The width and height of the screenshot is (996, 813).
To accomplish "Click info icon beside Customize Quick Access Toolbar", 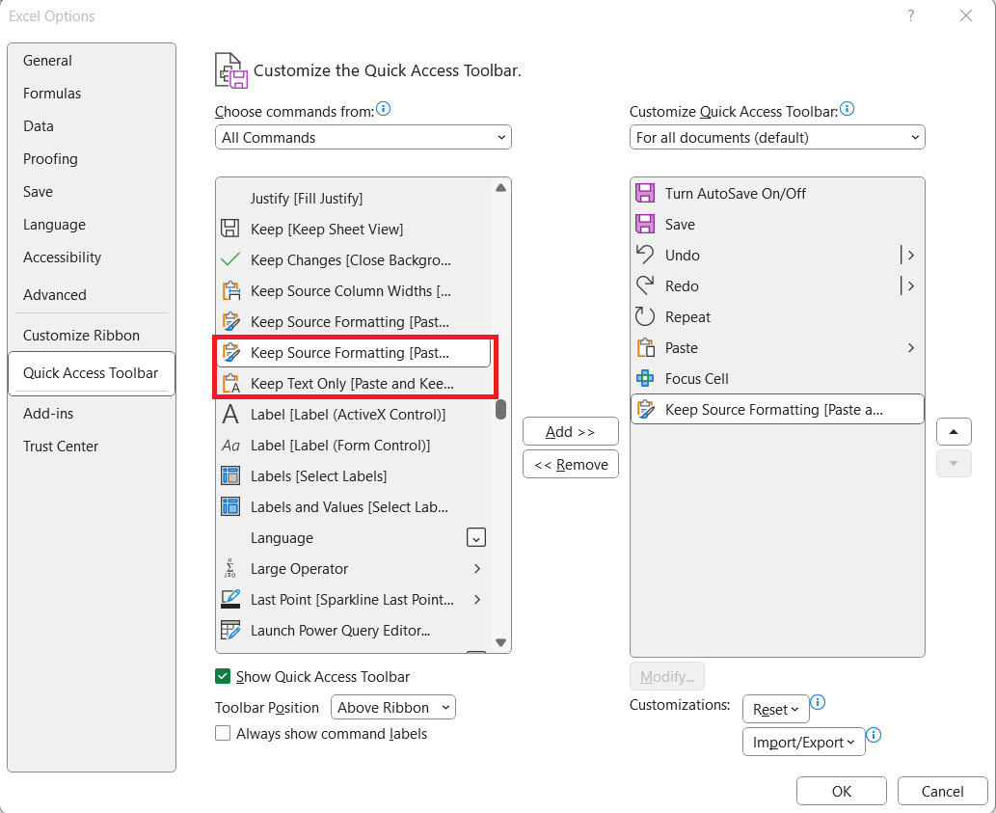I will (x=847, y=109).
